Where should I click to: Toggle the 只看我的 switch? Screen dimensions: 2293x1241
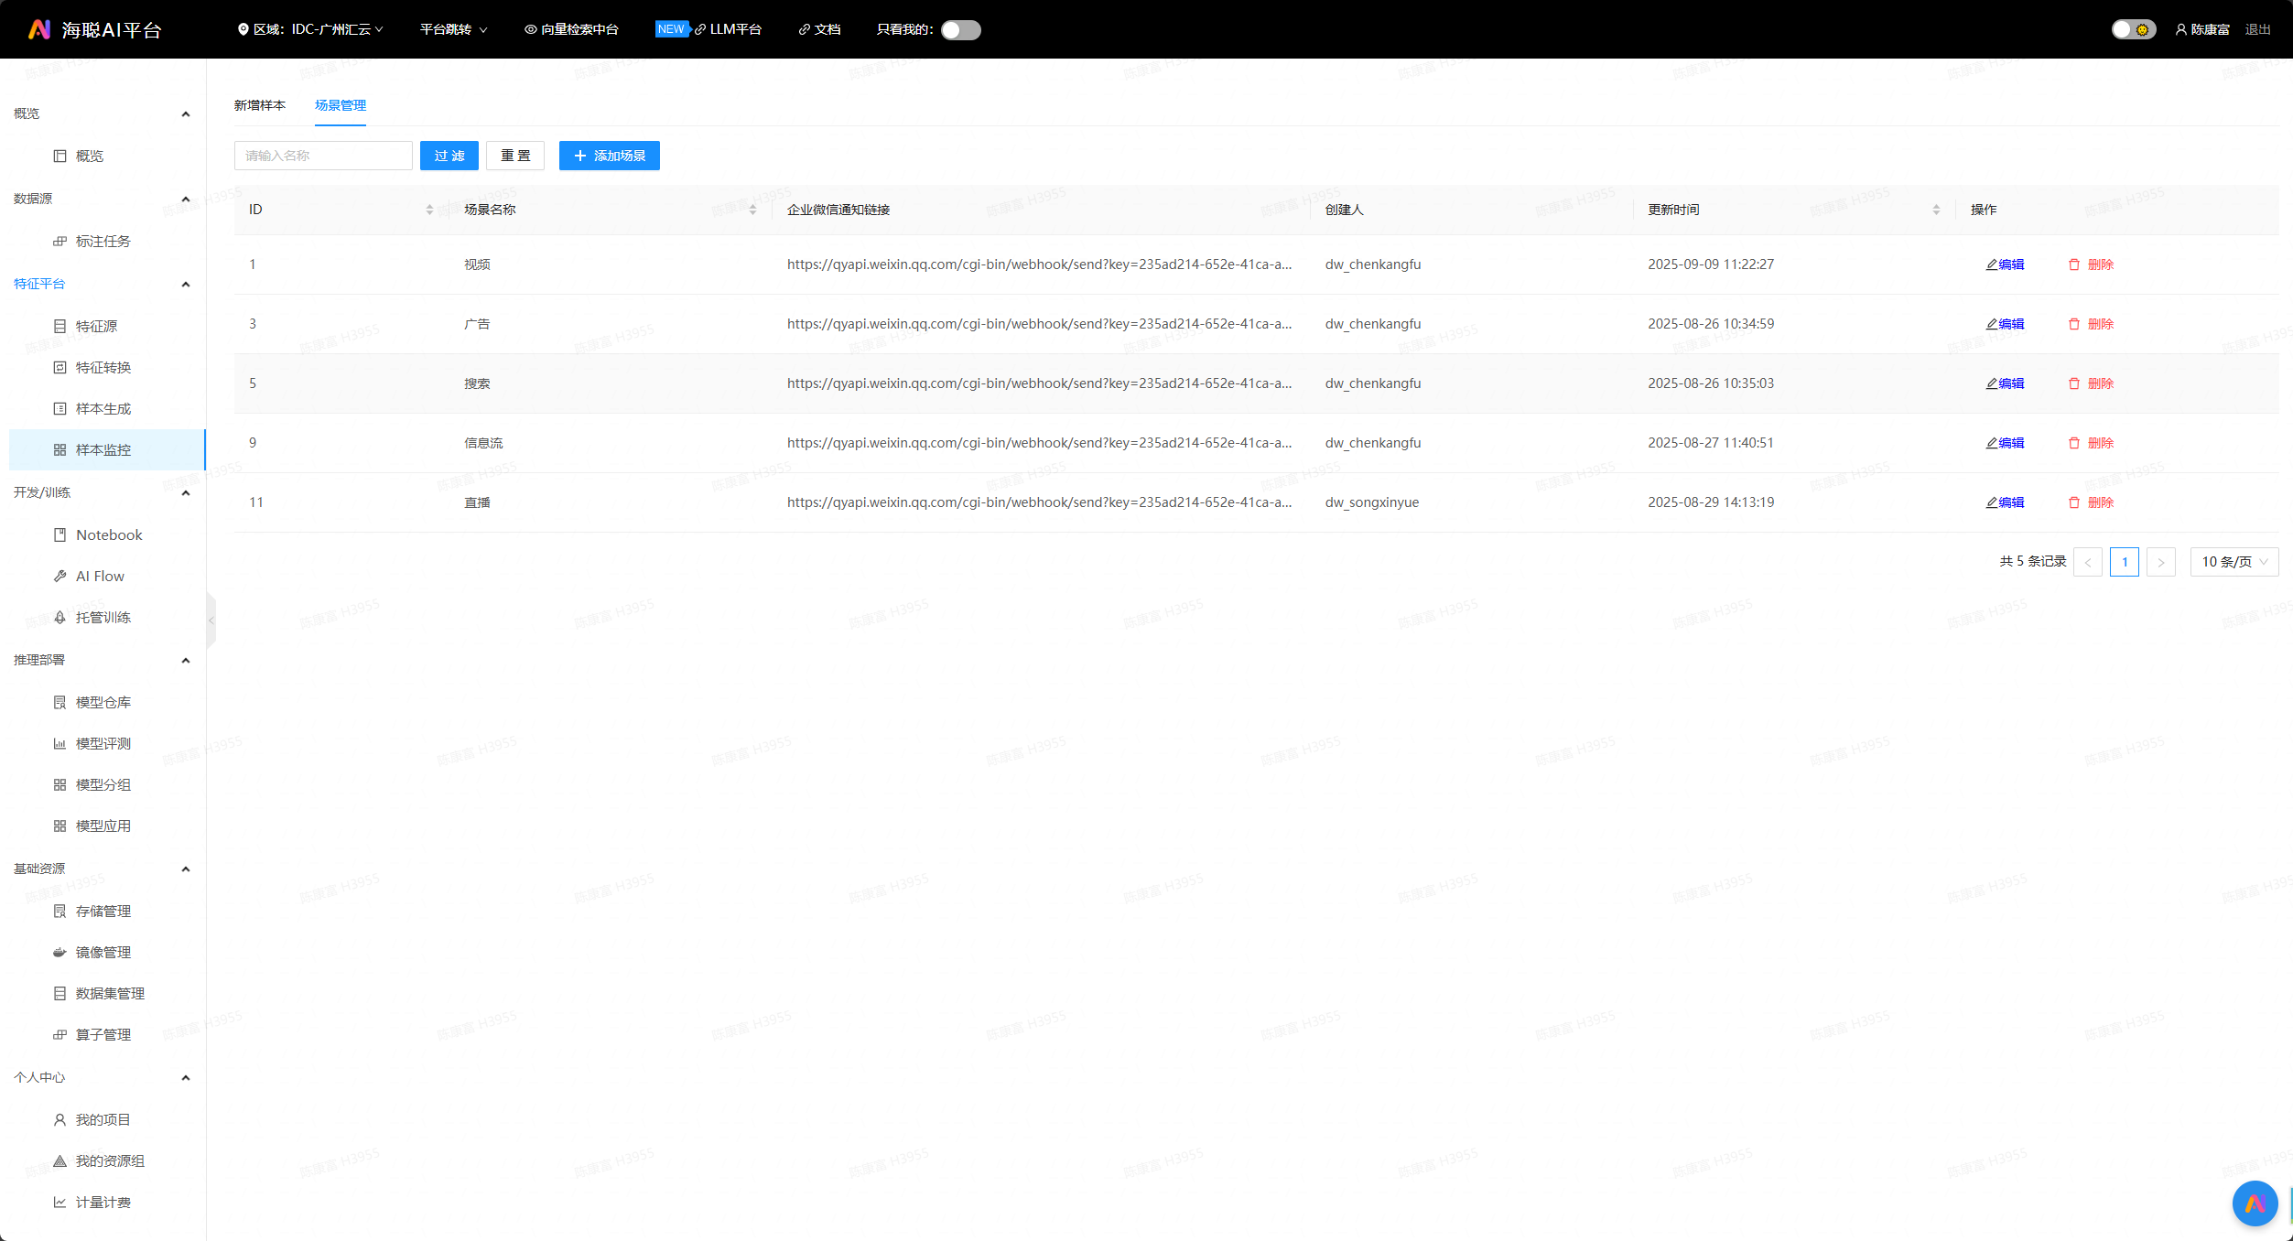961,29
